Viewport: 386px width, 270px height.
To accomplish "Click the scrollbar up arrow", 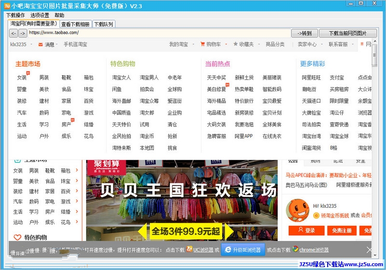I will click(375, 41).
